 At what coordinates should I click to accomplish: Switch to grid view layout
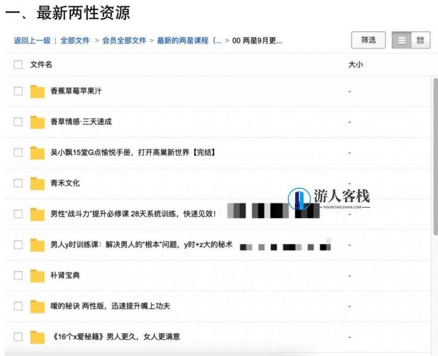pyautogui.click(x=421, y=40)
